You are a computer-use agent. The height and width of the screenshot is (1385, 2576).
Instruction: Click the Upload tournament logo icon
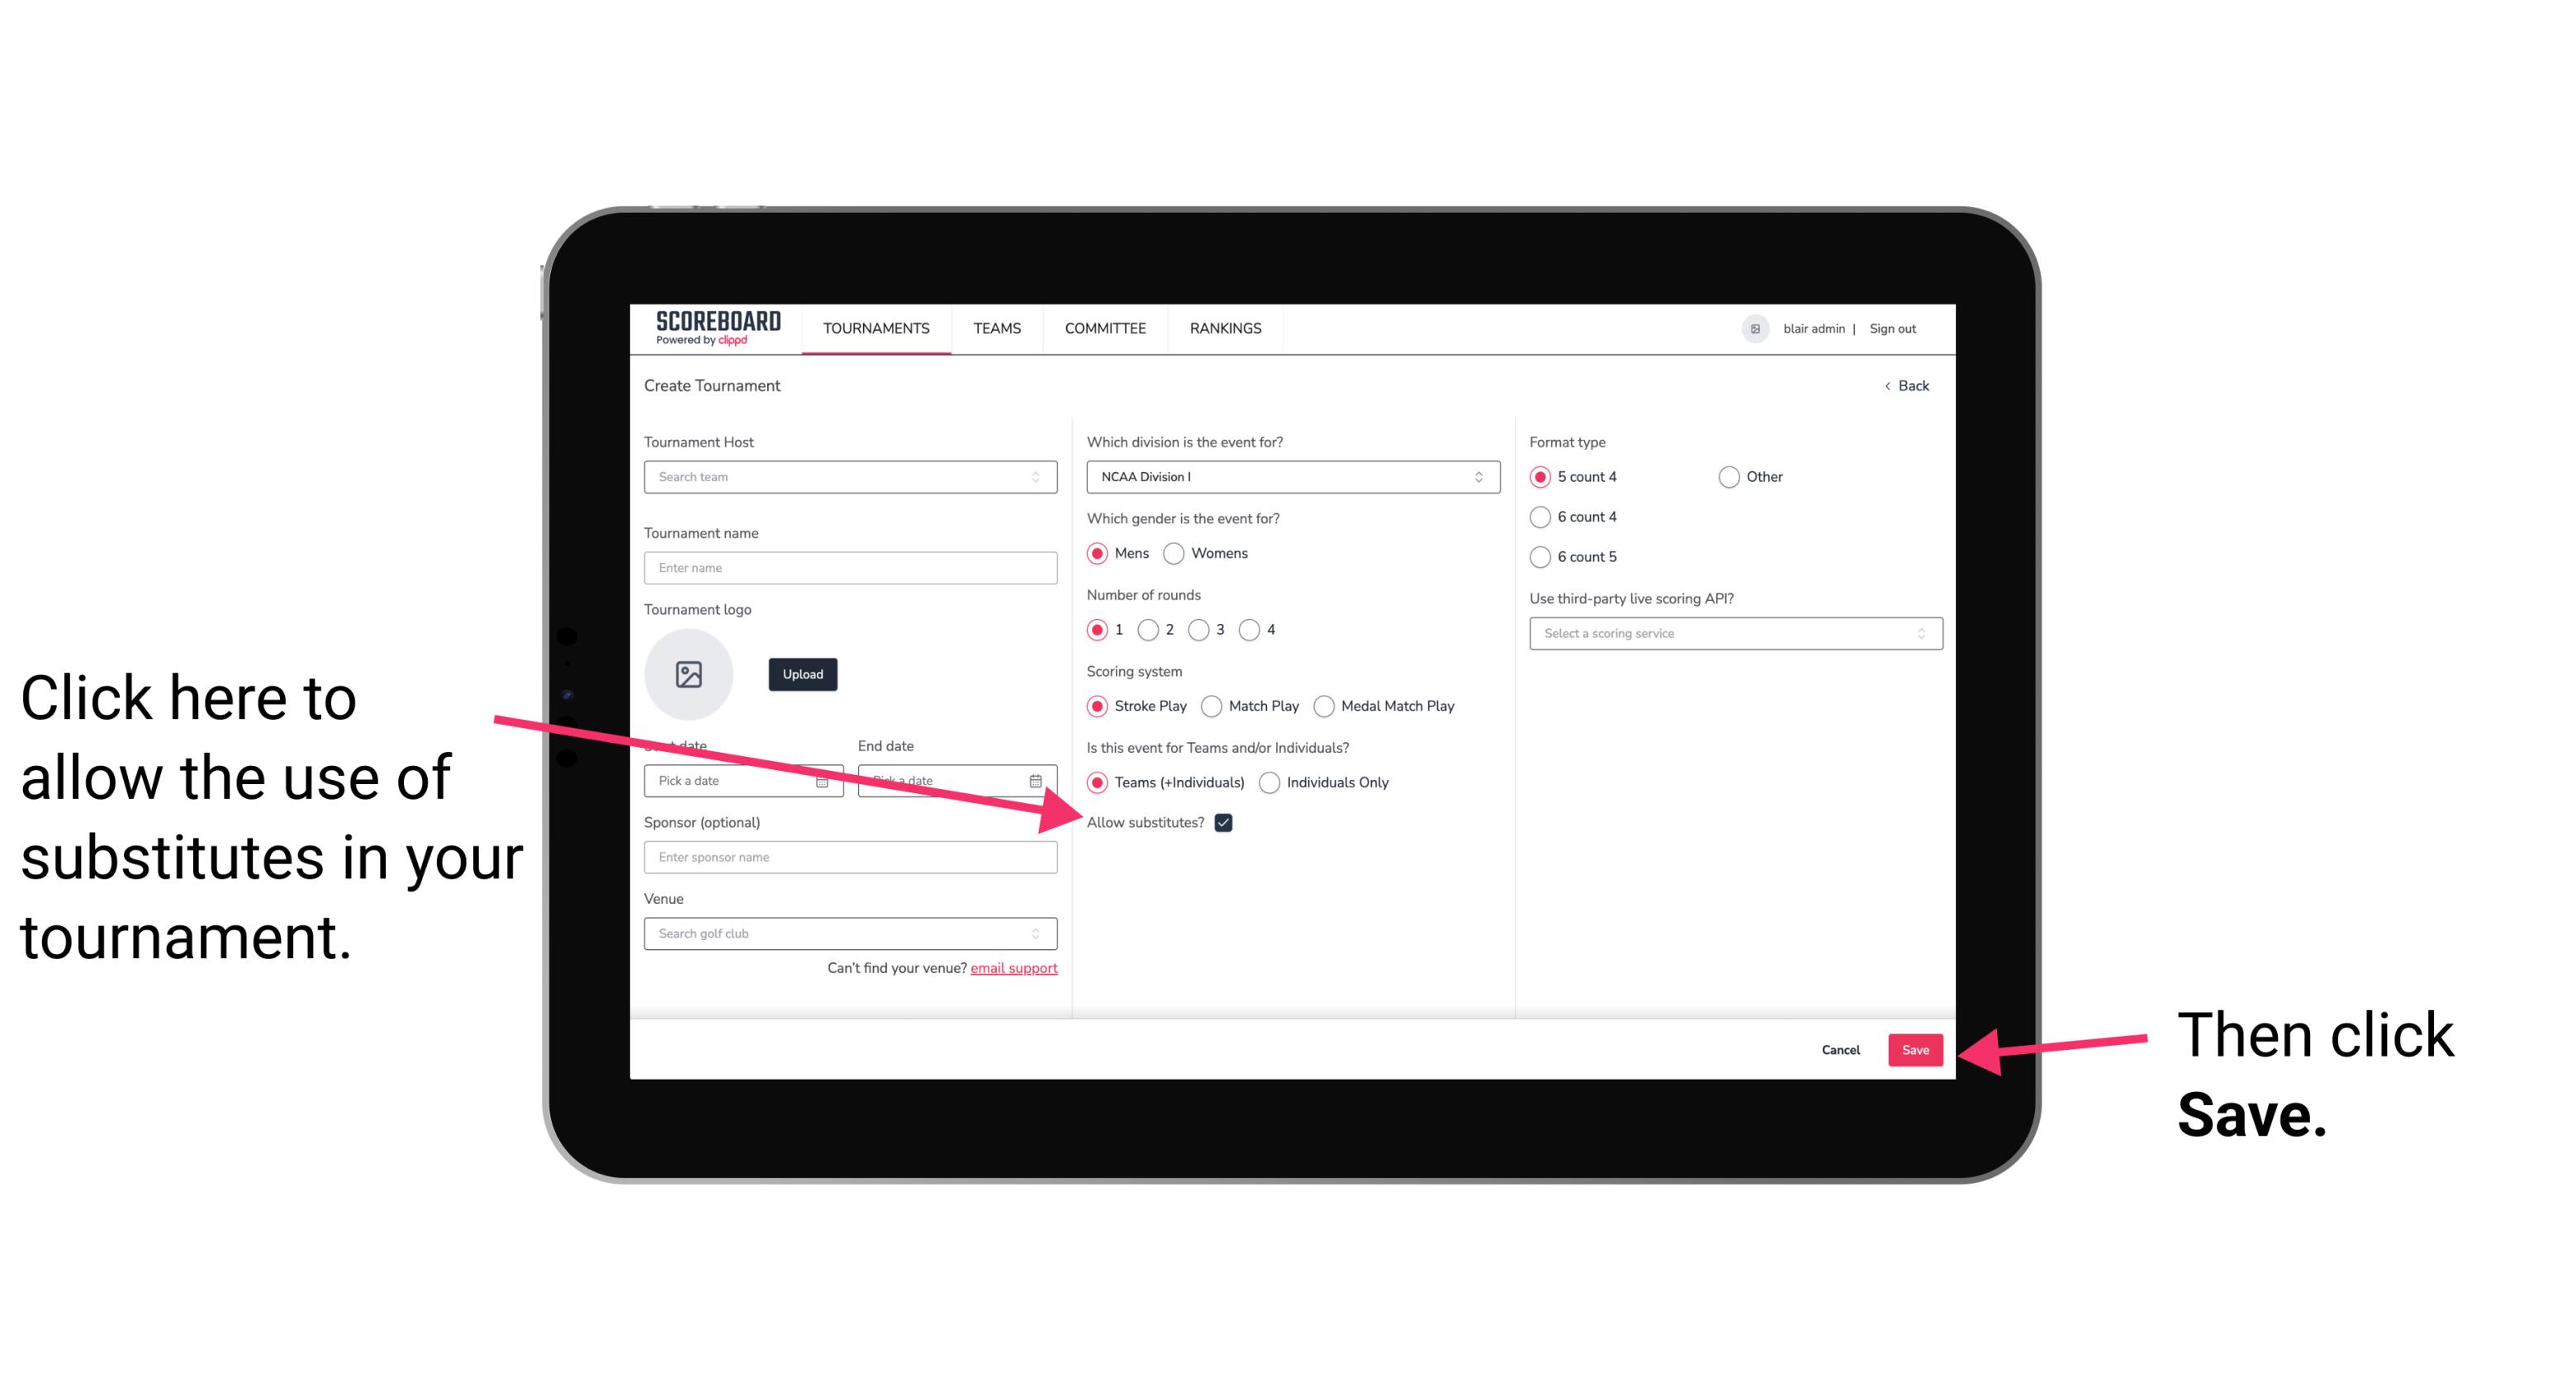click(x=799, y=674)
